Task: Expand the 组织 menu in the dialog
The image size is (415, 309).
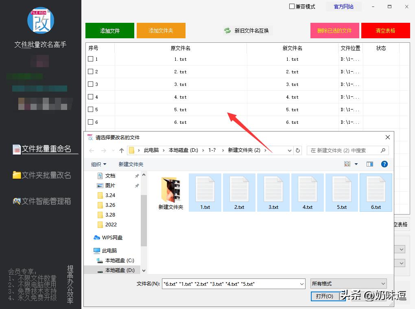Action: [98, 164]
